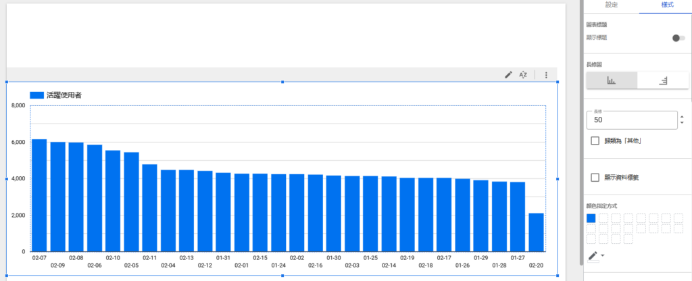The width and height of the screenshot is (692, 281).
Task: Open the AZ sort options icon
Action: pyautogui.click(x=523, y=75)
